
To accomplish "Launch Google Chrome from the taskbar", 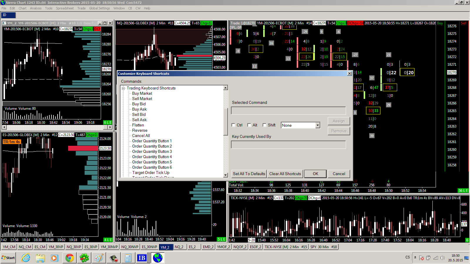I will coord(70,258).
